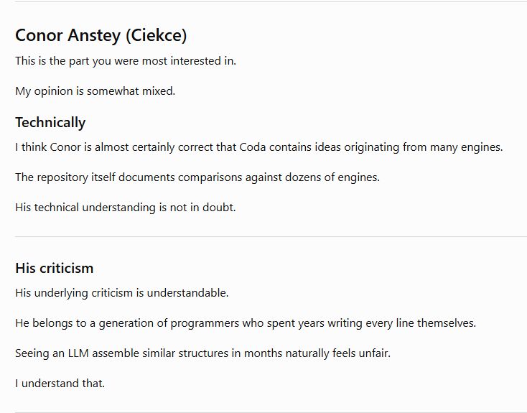Click the sentence 'This is the part you were most interested in.'

(126, 61)
